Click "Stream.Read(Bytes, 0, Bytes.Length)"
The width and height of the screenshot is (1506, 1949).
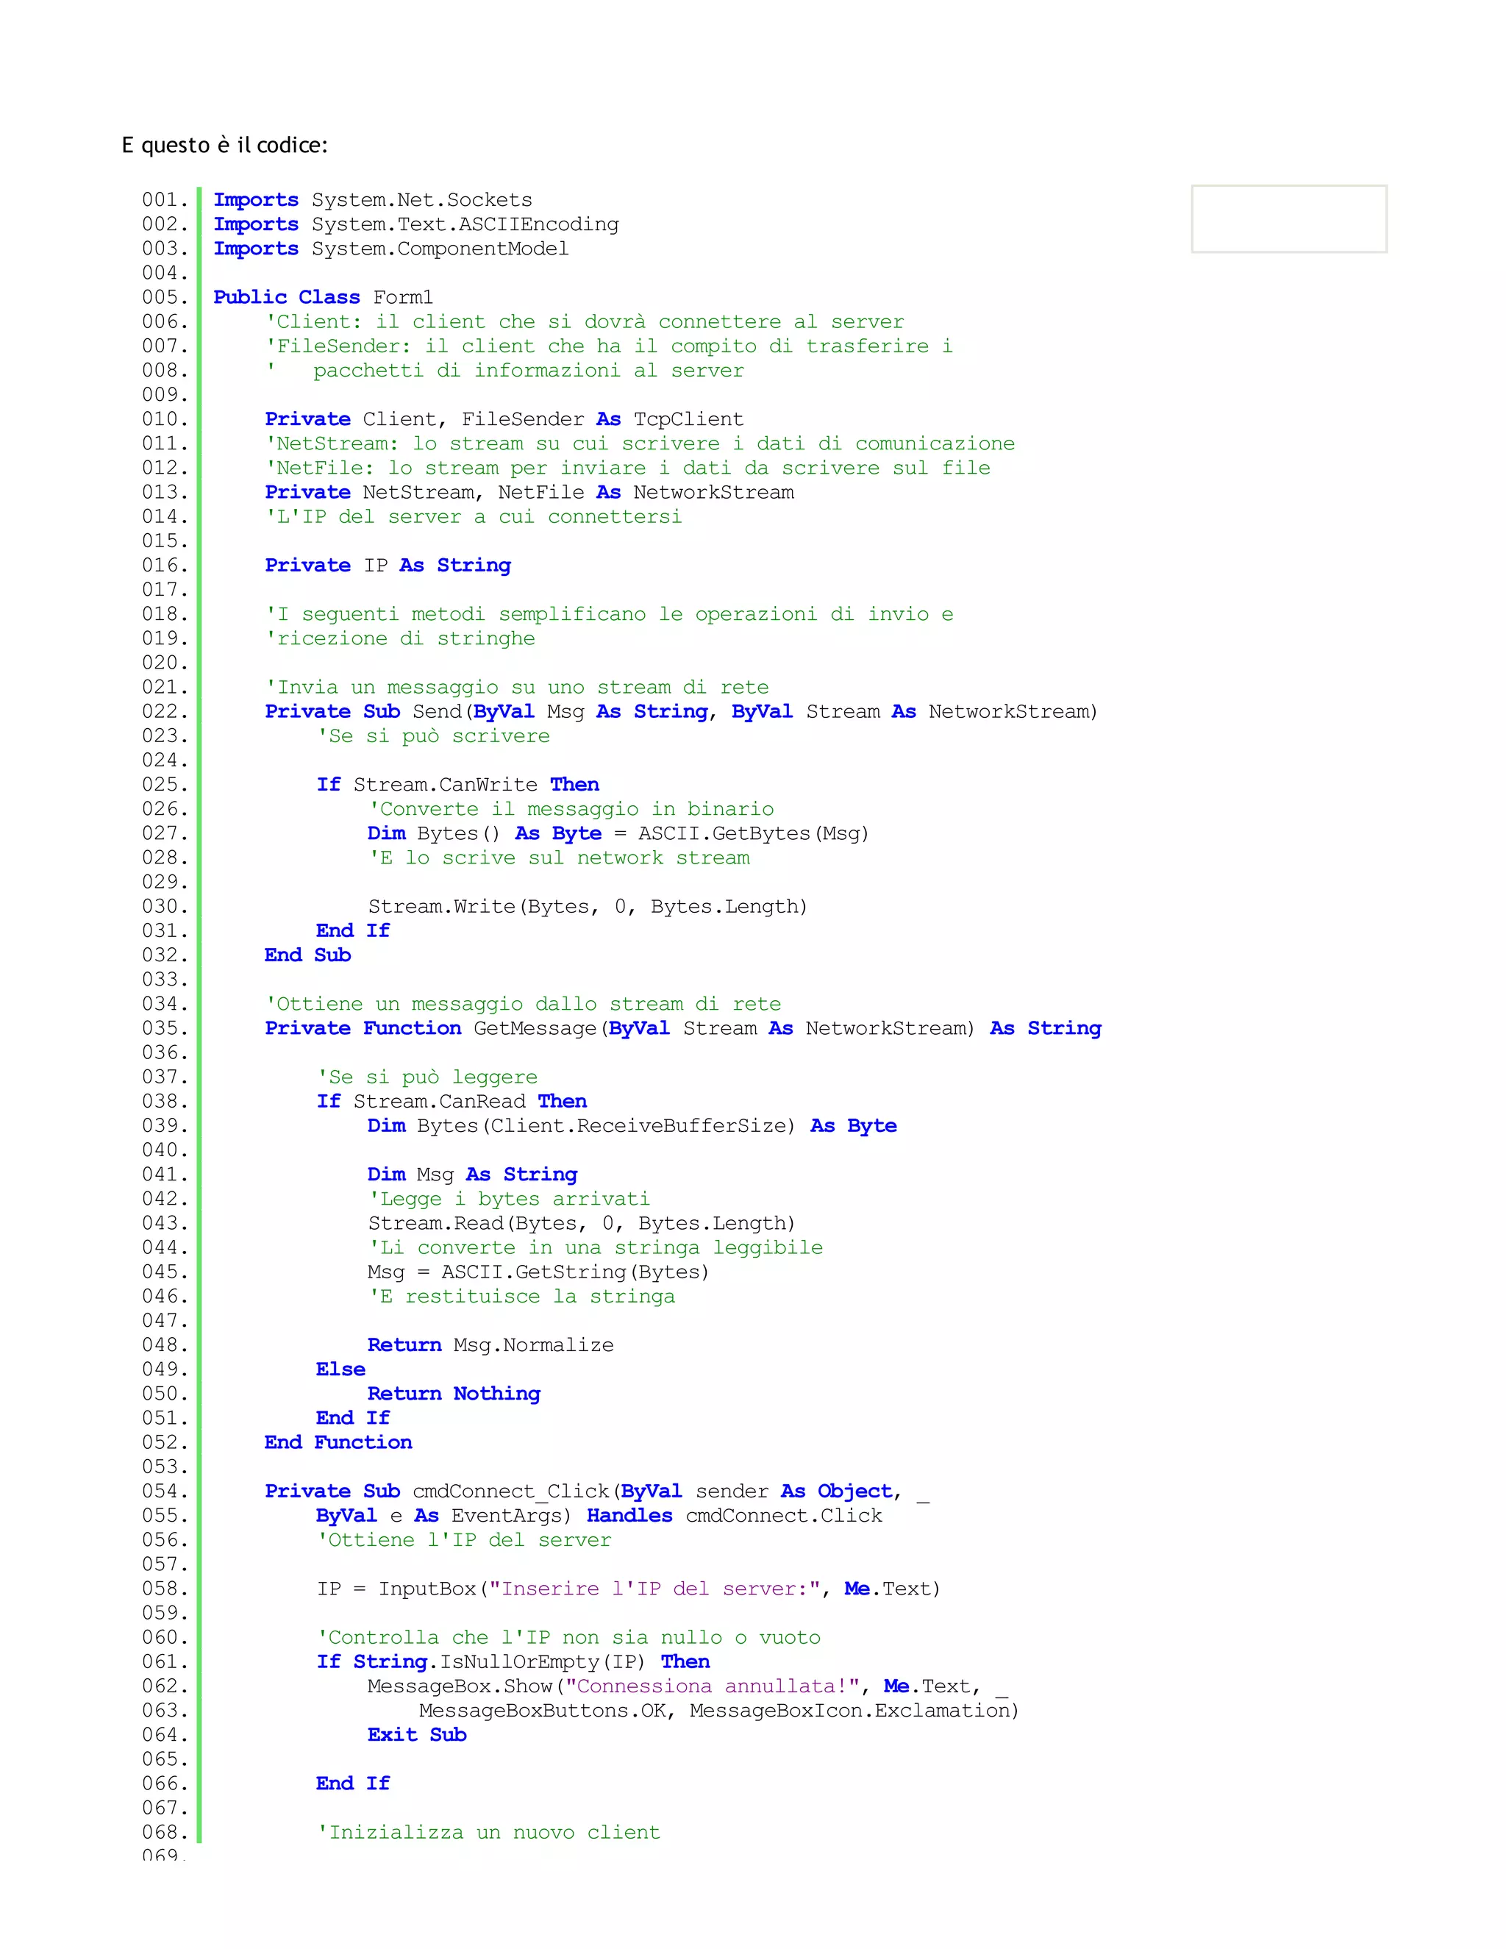pyautogui.click(x=581, y=1224)
